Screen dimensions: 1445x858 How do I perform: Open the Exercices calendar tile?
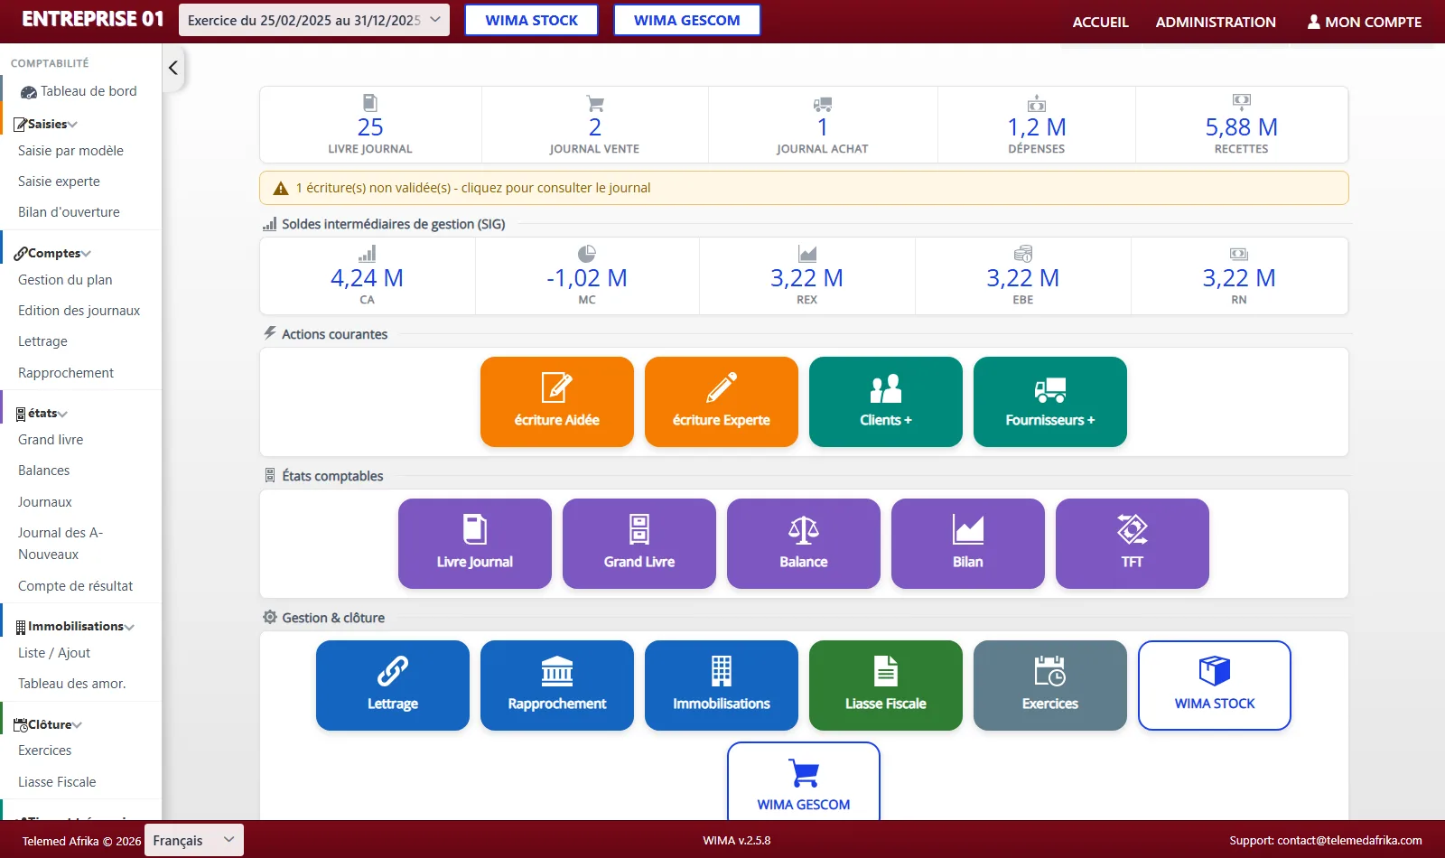coord(1050,685)
